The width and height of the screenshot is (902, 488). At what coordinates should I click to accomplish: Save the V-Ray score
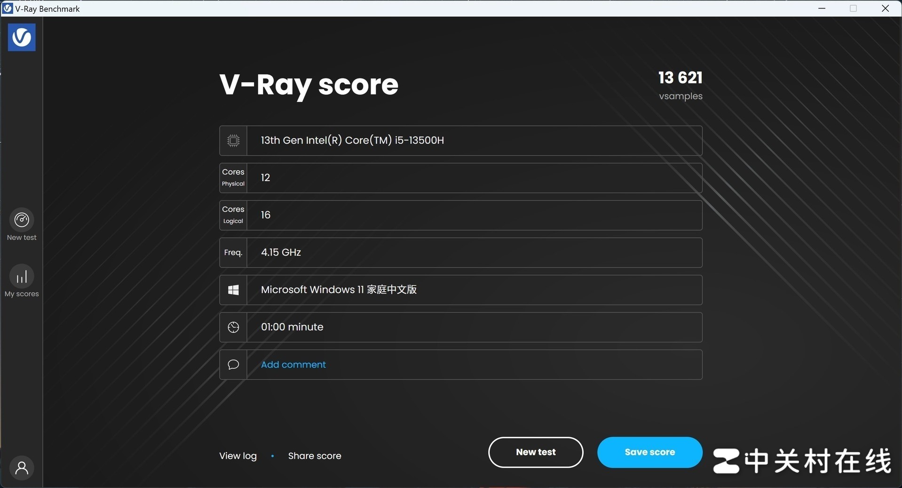[649, 452]
